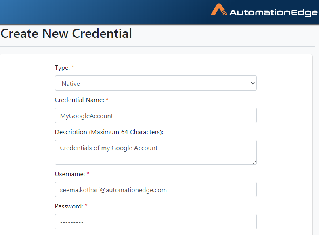
Task: Click the Username label
Action: [x=70, y=174]
